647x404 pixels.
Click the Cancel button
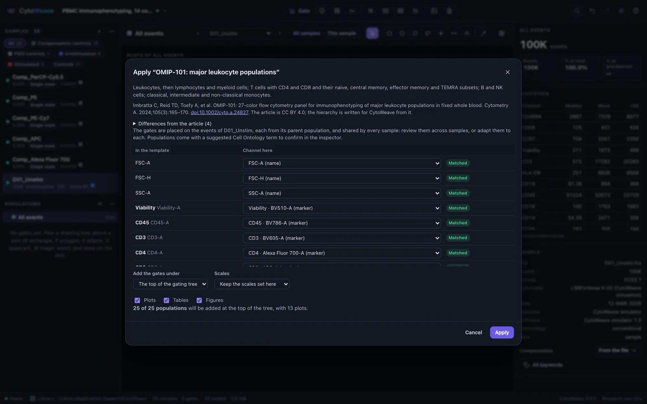point(473,333)
